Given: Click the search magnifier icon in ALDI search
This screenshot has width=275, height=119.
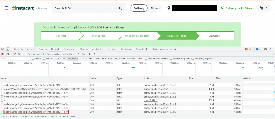Looking at the screenshot, I should (x=120, y=8).
